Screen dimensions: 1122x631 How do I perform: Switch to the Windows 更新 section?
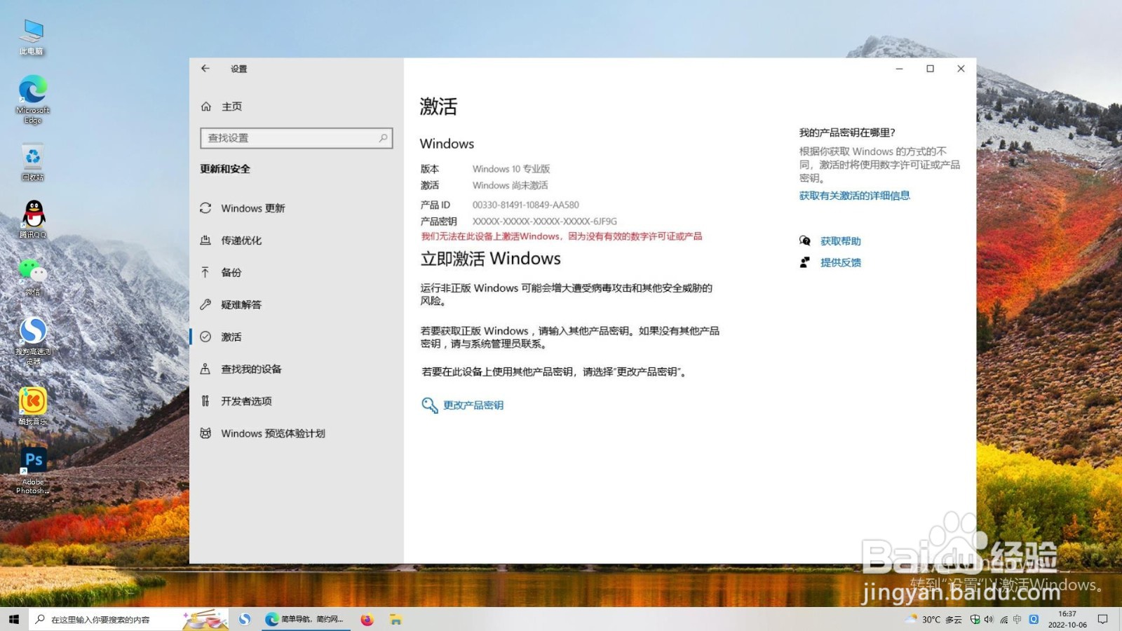pos(252,208)
